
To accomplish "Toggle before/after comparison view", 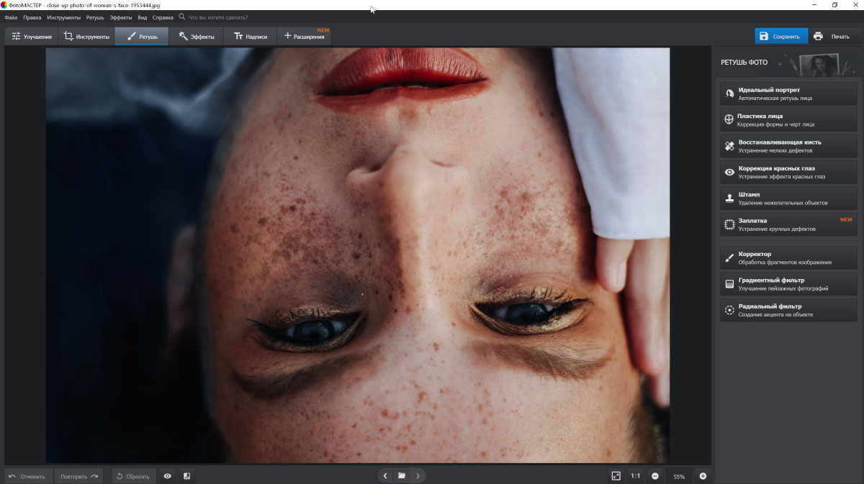I will point(187,476).
